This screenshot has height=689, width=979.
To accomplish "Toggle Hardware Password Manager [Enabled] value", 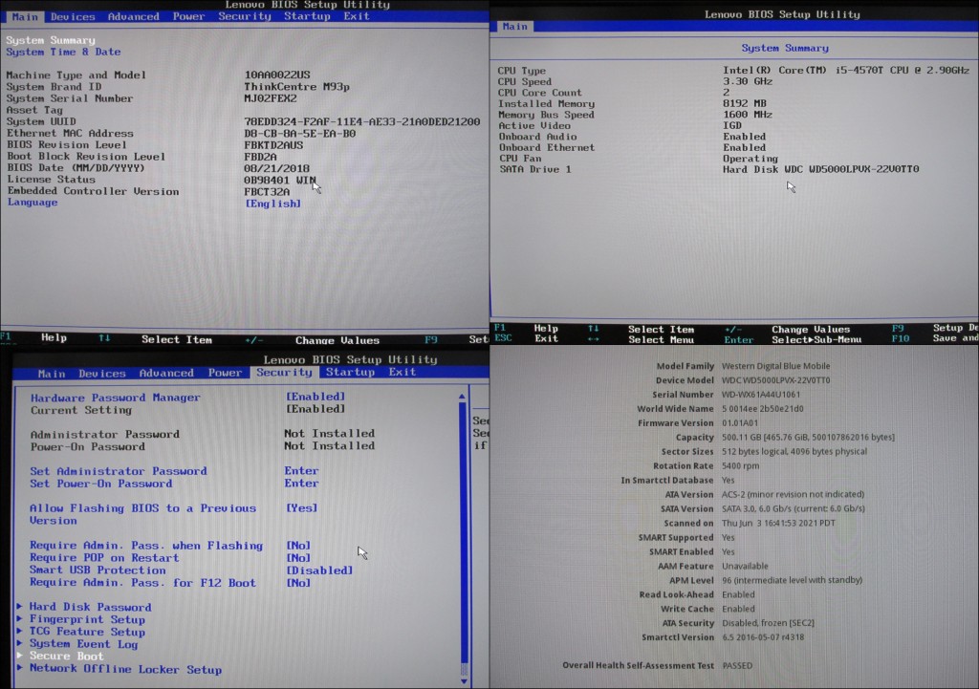I will [x=315, y=397].
